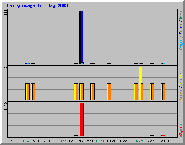
Task: Click the 'Hits' legend label
Action: point(181,15)
